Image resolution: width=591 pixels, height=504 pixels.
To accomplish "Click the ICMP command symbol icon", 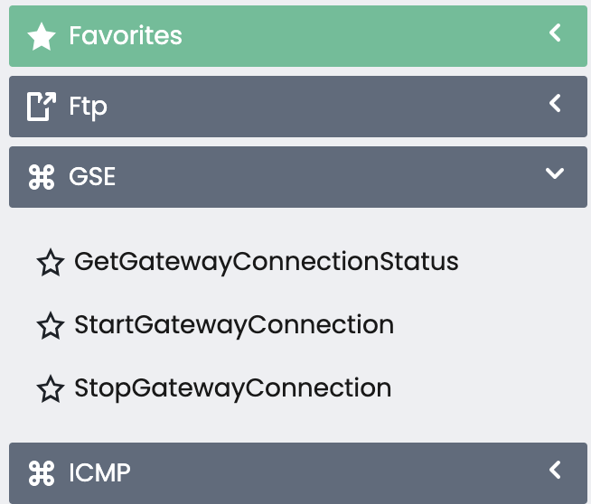I will pos(42,472).
